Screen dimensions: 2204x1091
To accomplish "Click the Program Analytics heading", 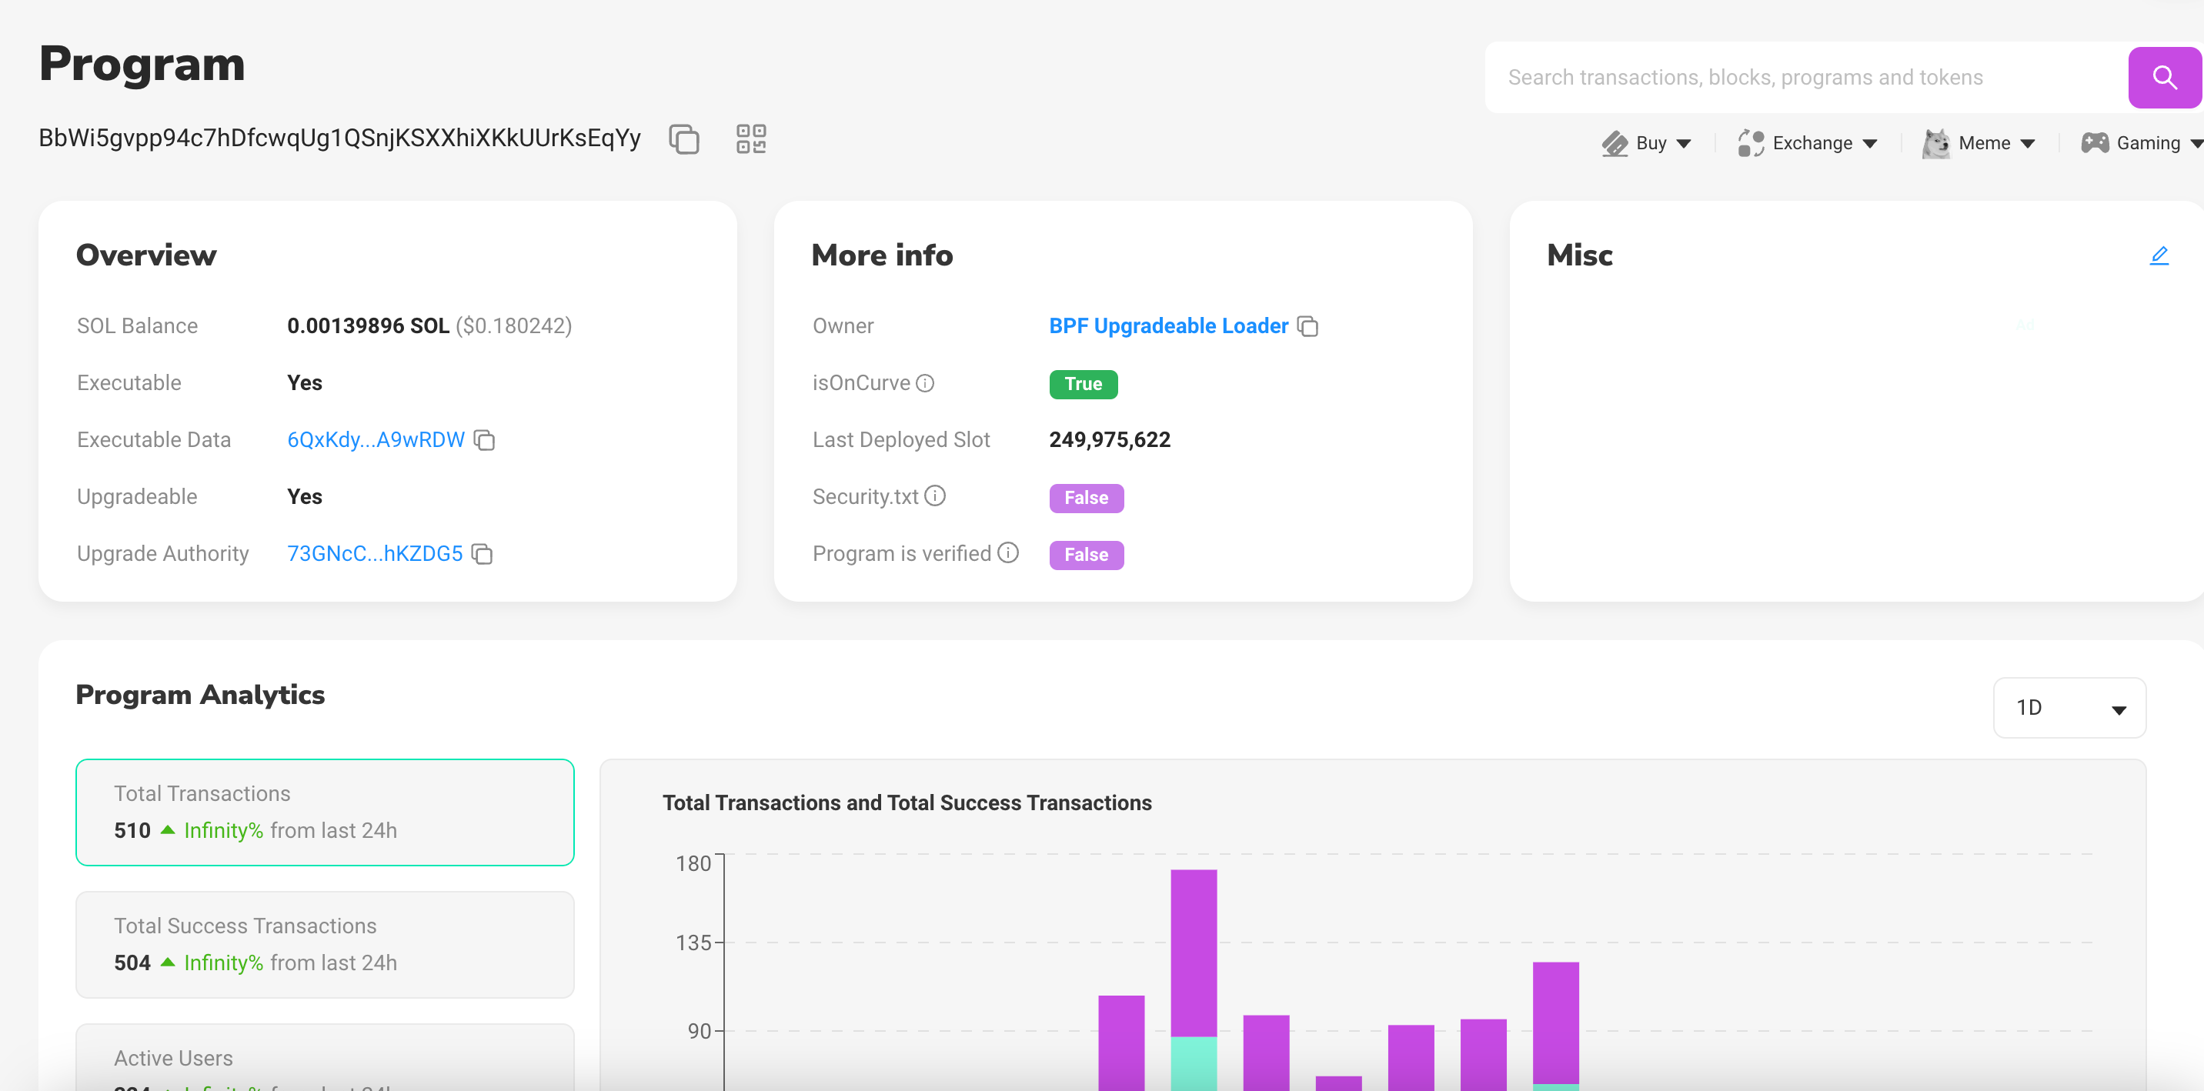I will (x=200, y=695).
